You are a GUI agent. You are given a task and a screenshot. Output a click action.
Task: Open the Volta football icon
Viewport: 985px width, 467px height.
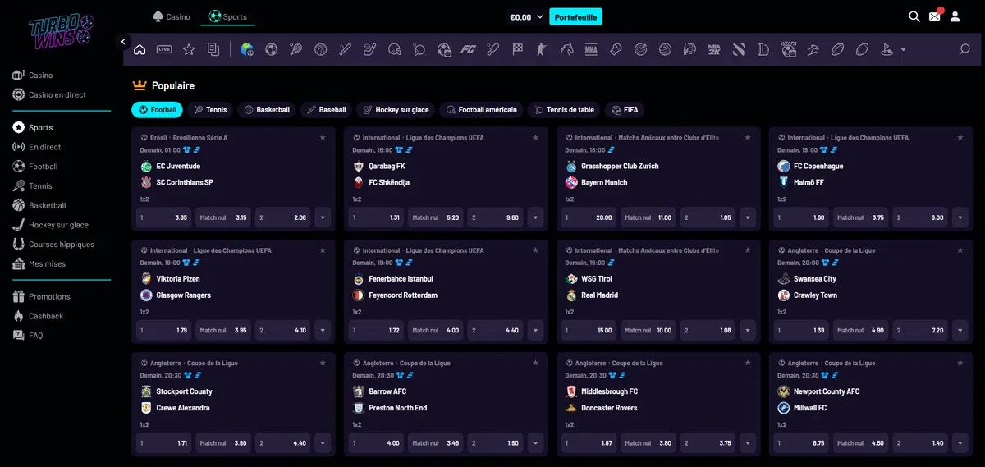coord(788,49)
